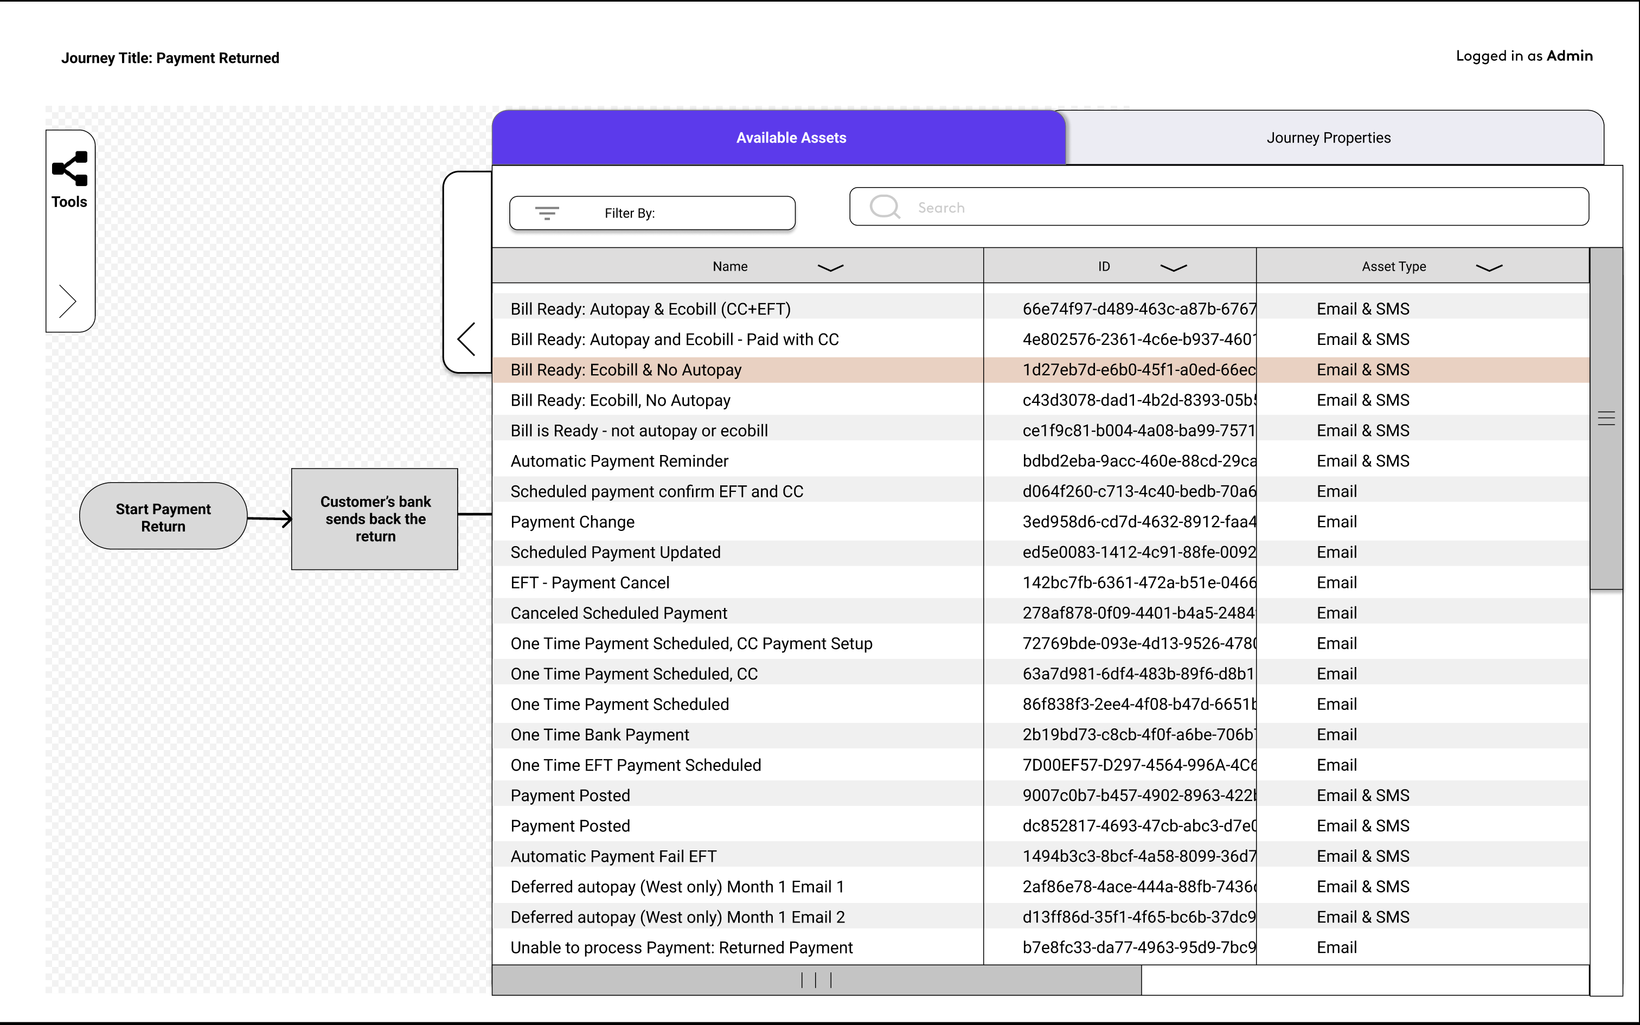Select the Payment Change row
Viewport: 1640px width, 1025px height.
tap(1041, 522)
